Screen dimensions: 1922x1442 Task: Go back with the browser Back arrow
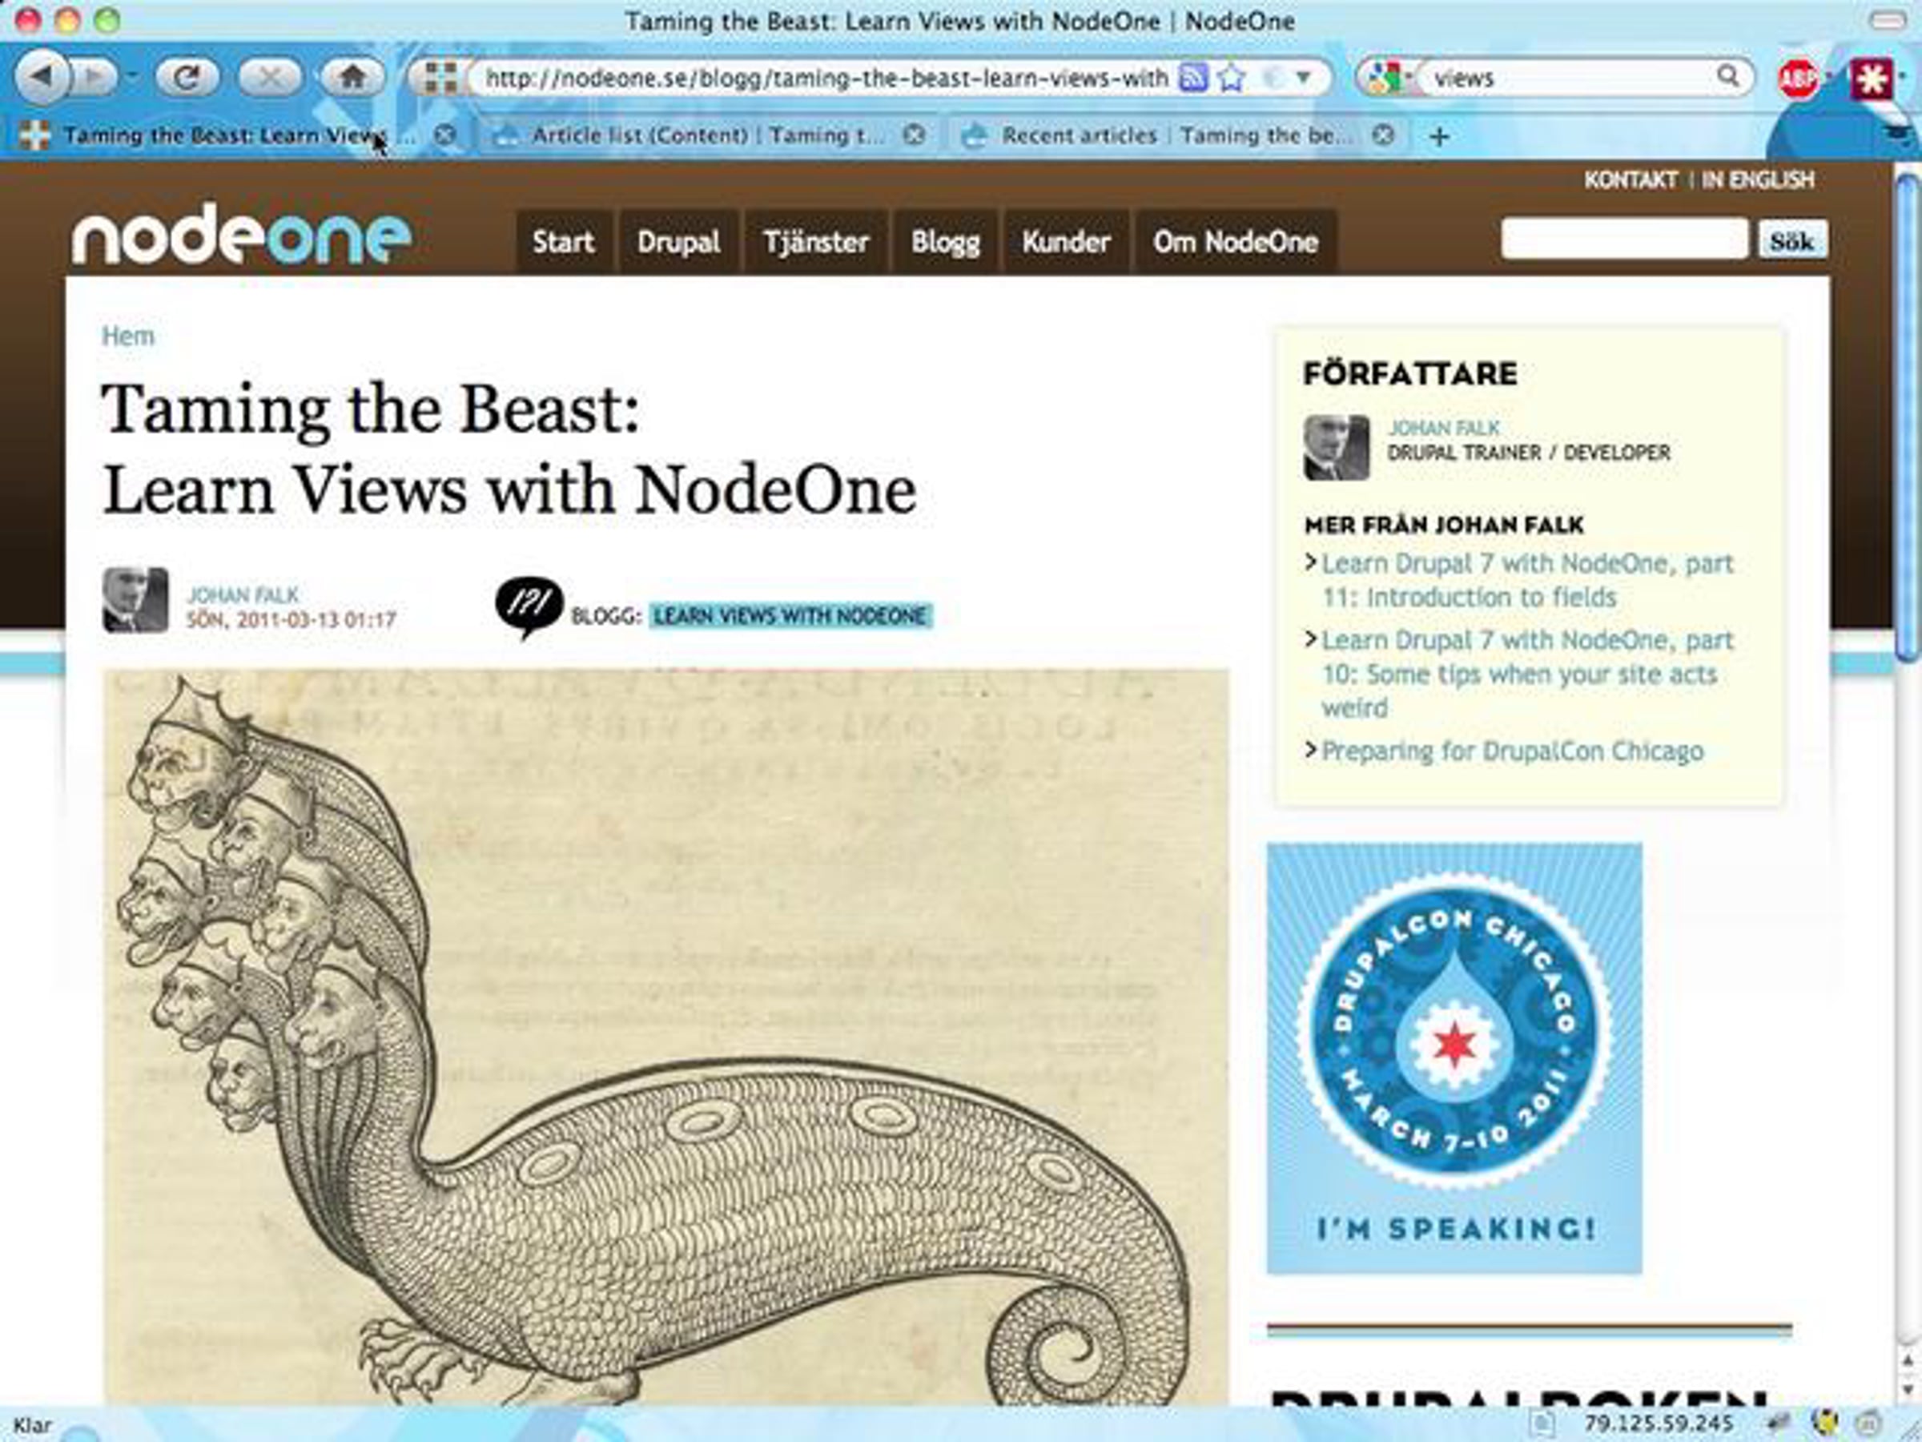(x=42, y=78)
